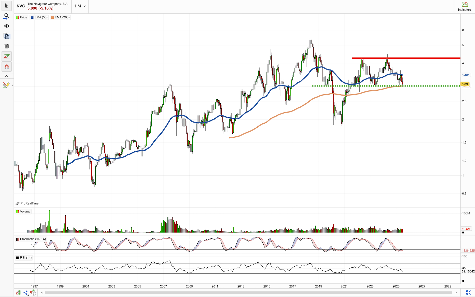Click the copy documents icon
This screenshot has width=475, height=297.
(x=7, y=36)
